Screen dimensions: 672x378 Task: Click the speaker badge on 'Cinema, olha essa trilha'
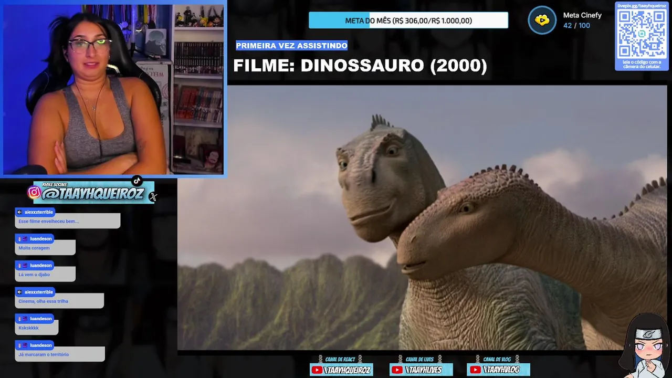coord(19,292)
